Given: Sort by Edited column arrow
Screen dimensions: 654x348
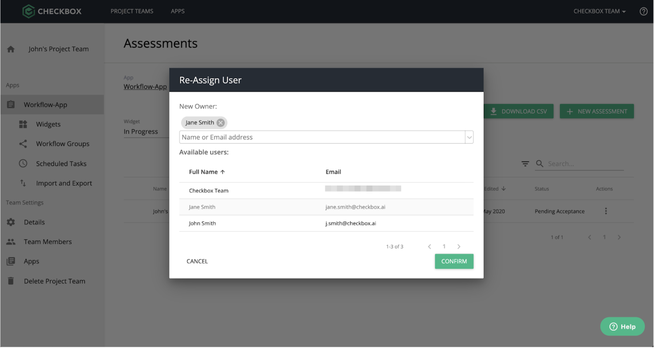Looking at the screenshot, I should 504,189.
